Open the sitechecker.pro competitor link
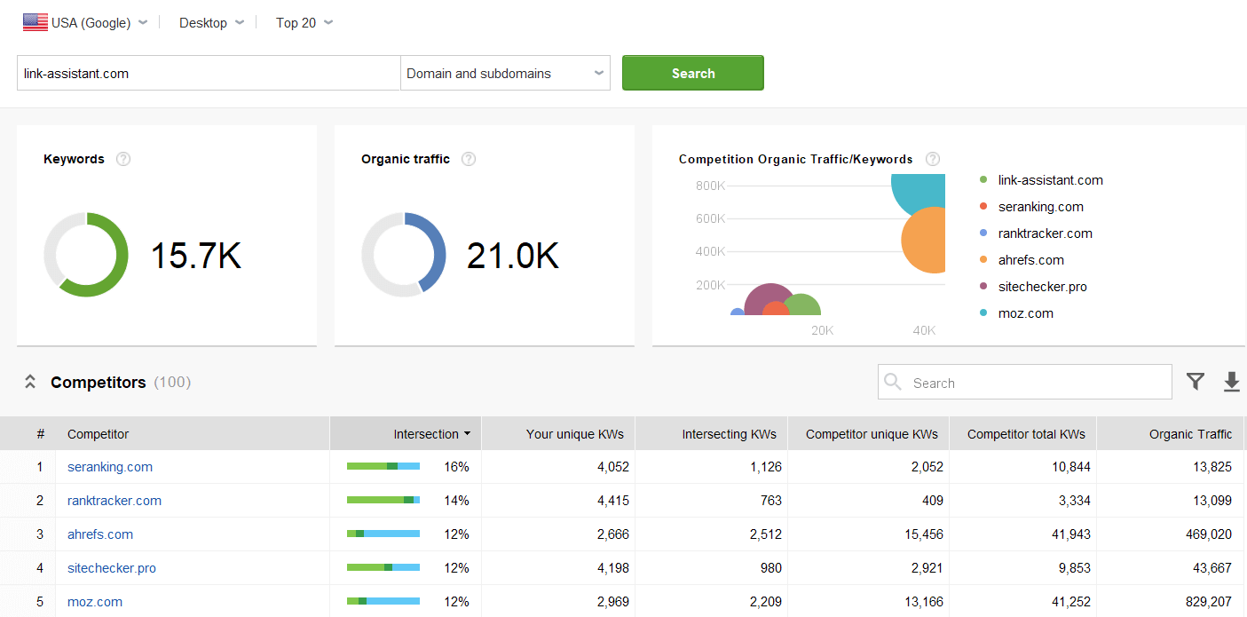 pos(112,568)
